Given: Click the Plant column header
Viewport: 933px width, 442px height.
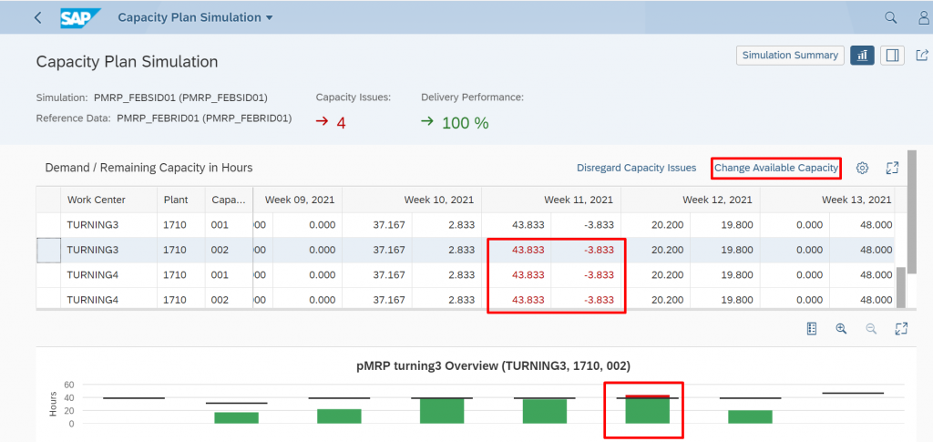Looking at the screenshot, I should coord(181,200).
